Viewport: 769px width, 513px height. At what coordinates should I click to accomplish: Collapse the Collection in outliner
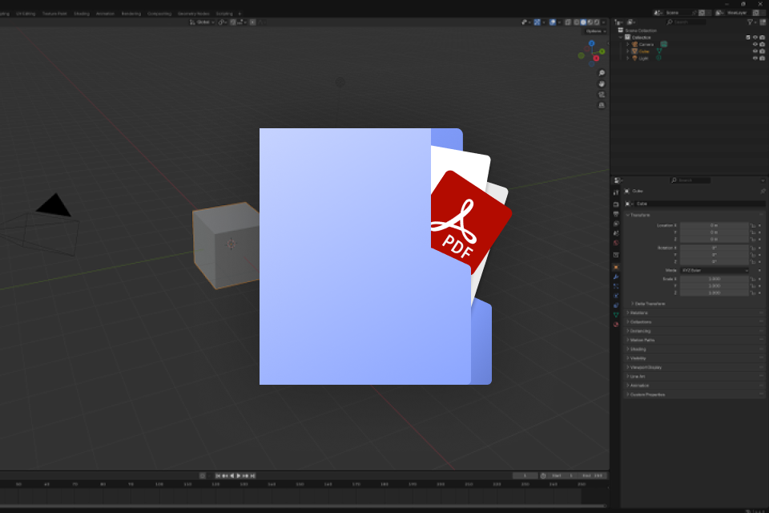(x=621, y=38)
